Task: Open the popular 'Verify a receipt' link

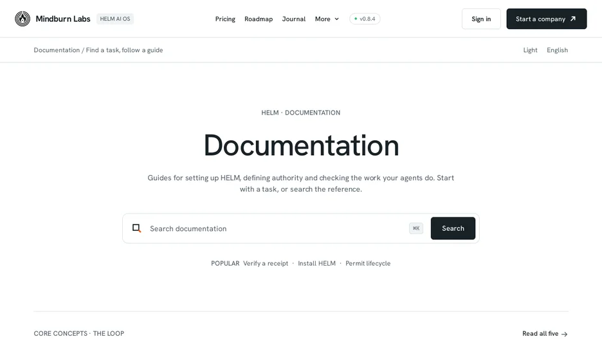Action: tap(266, 263)
